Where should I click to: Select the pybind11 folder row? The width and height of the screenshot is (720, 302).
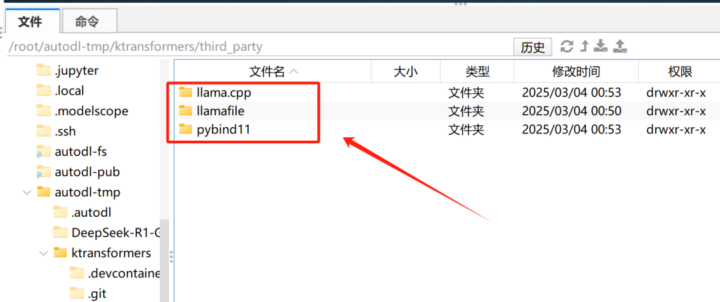tap(443, 130)
